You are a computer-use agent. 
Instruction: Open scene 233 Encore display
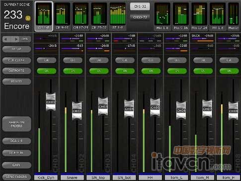pyautogui.click(x=17, y=16)
